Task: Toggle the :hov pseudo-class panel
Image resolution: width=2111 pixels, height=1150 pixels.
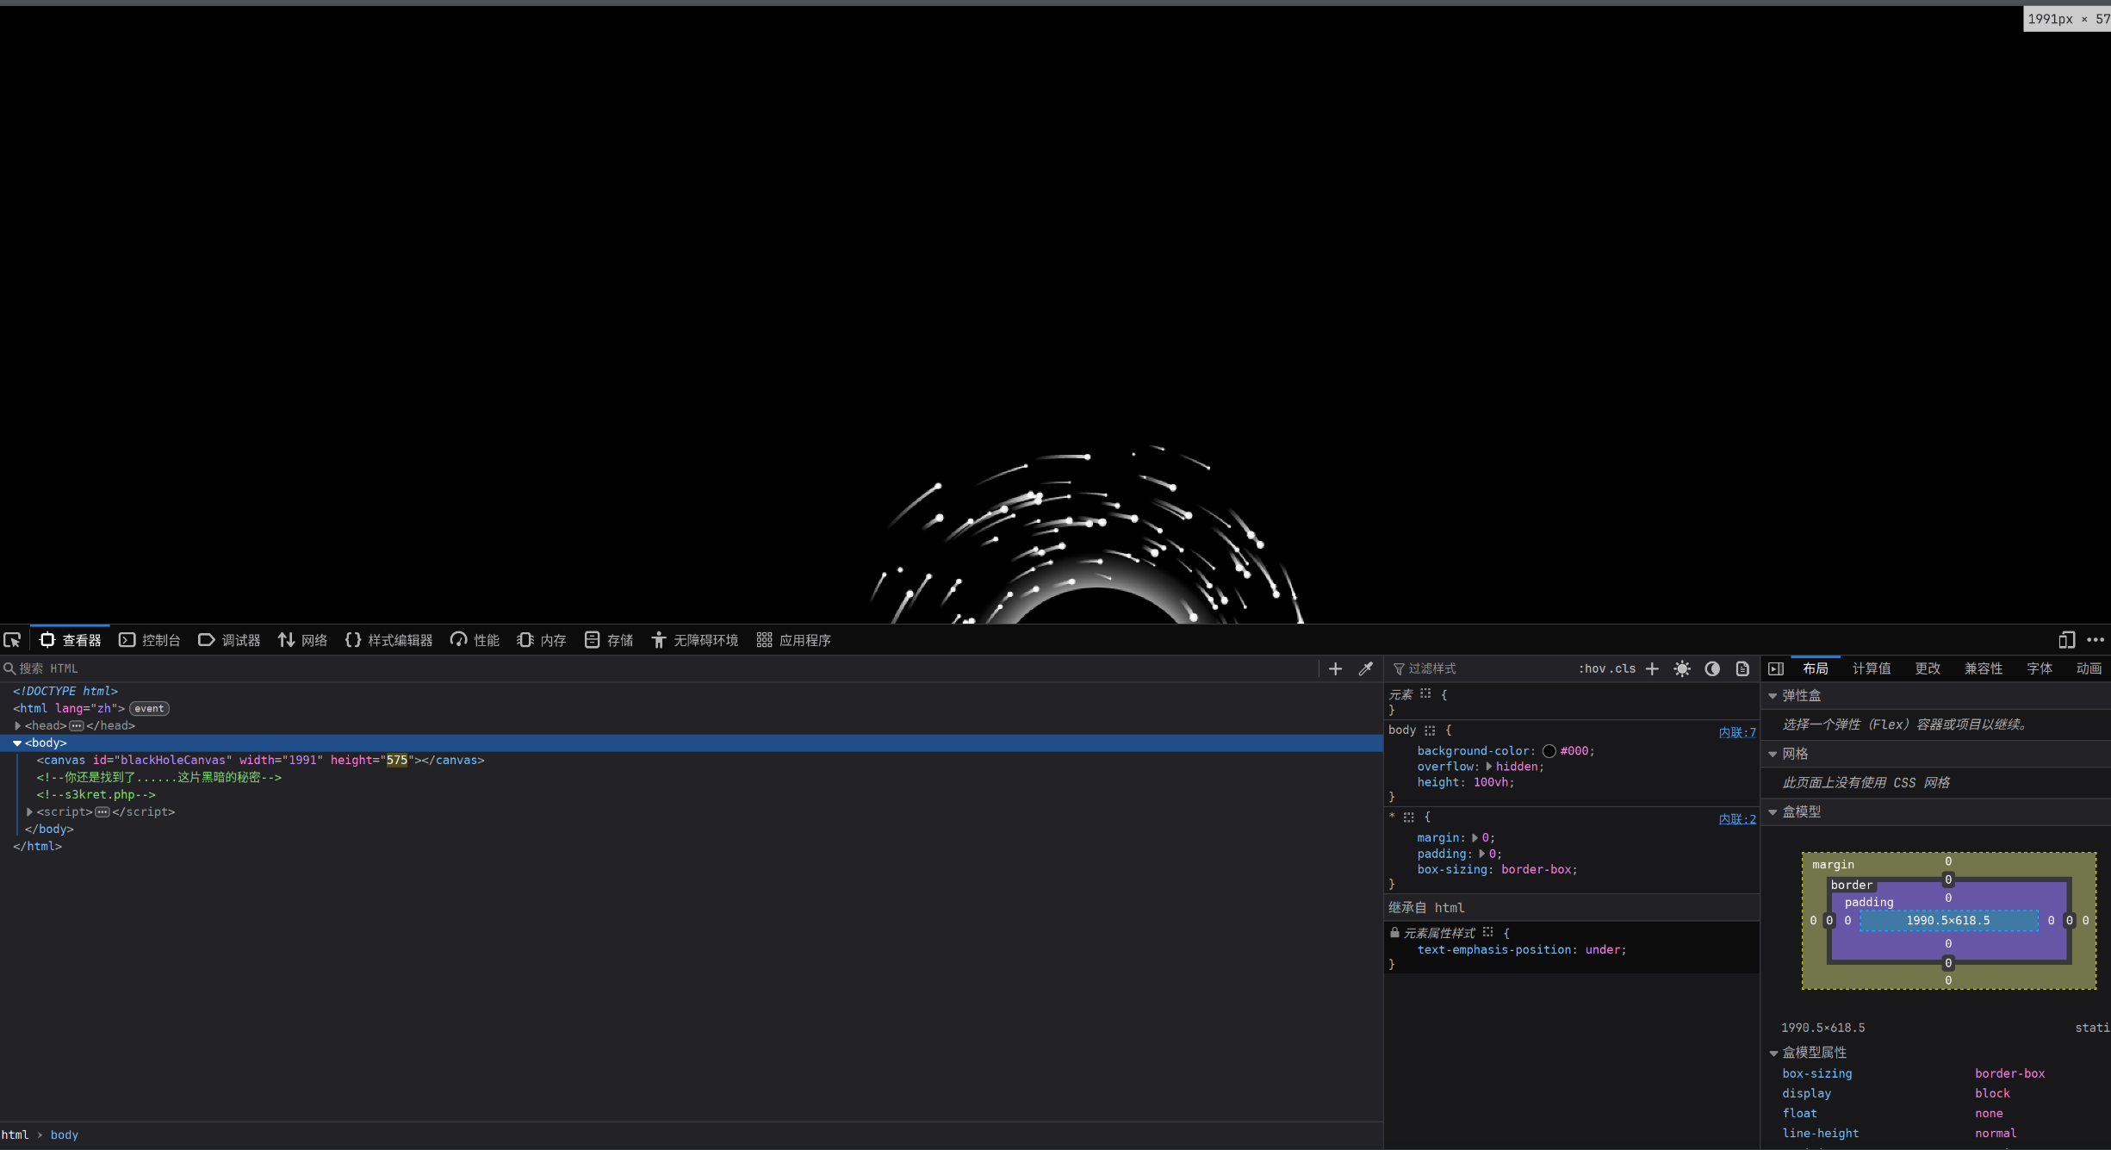Action: (1592, 668)
